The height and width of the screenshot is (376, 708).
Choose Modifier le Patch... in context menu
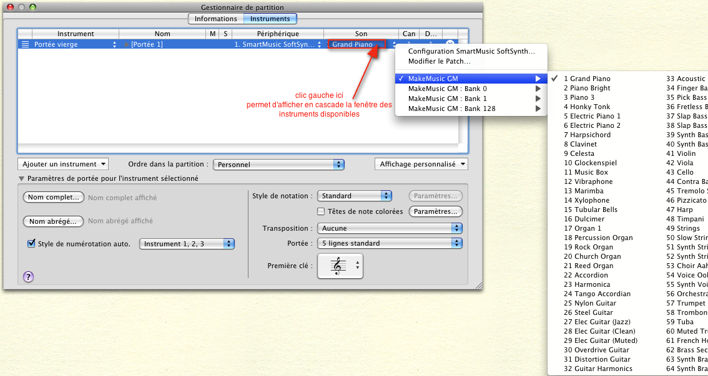(439, 61)
